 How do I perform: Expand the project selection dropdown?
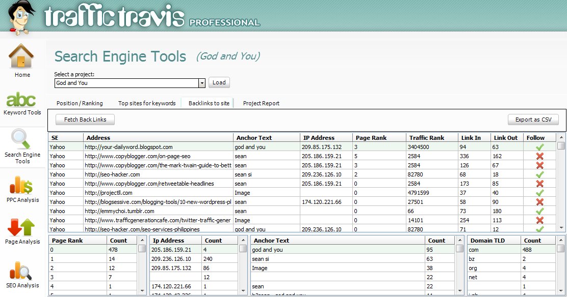(202, 83)
